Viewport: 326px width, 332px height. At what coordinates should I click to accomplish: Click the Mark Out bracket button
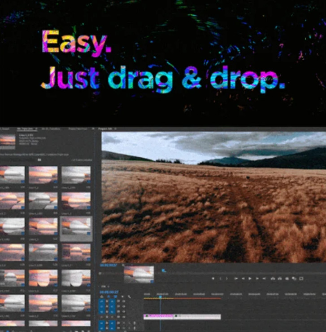[x=227, y=279]
